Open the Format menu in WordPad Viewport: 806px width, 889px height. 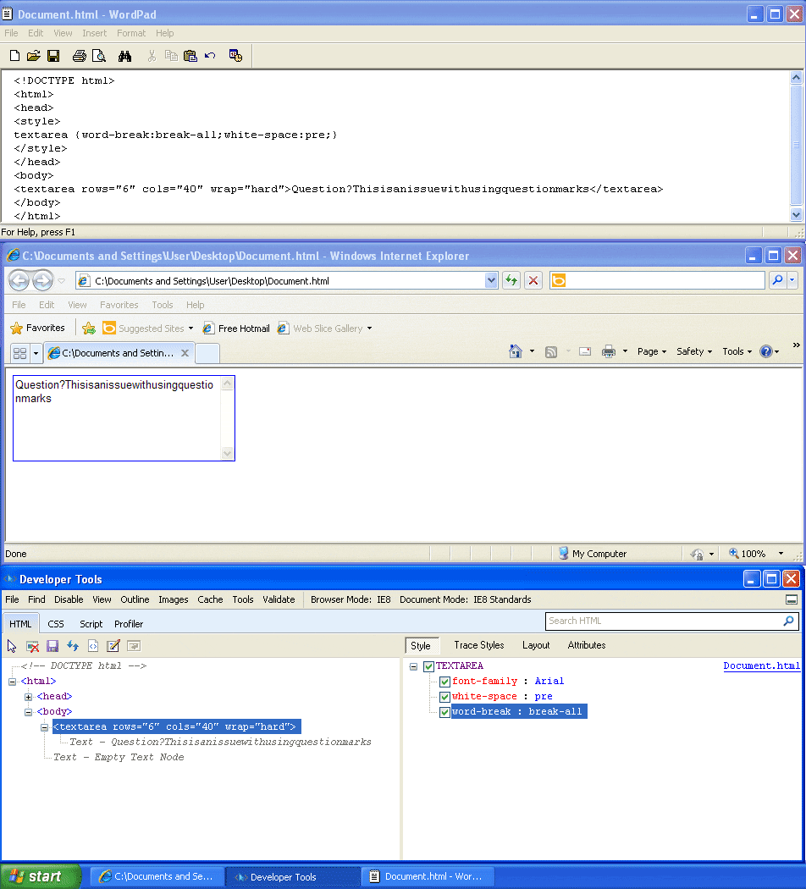(x=131, y=33)
